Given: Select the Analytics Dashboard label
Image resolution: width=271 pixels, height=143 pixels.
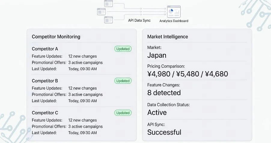Looking at the screenshot, I should 174,21.
